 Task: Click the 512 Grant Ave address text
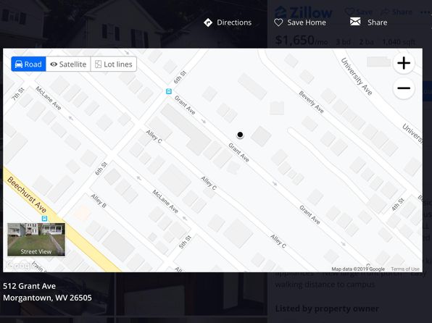pos(30,286)
